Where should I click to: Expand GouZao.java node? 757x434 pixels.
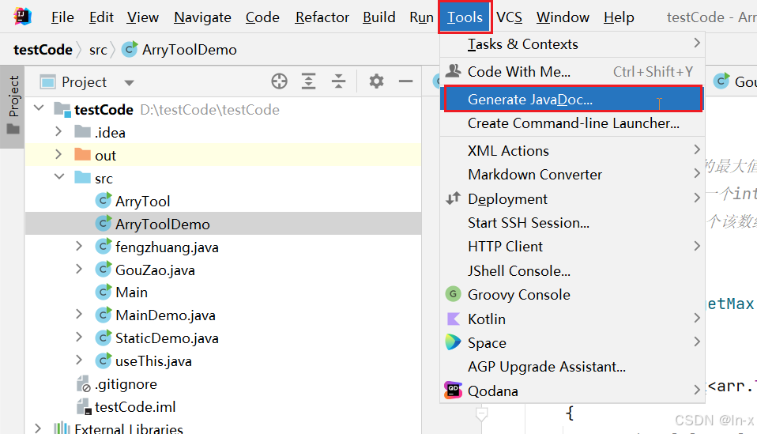pyautogui.click(x=79, y=269)
